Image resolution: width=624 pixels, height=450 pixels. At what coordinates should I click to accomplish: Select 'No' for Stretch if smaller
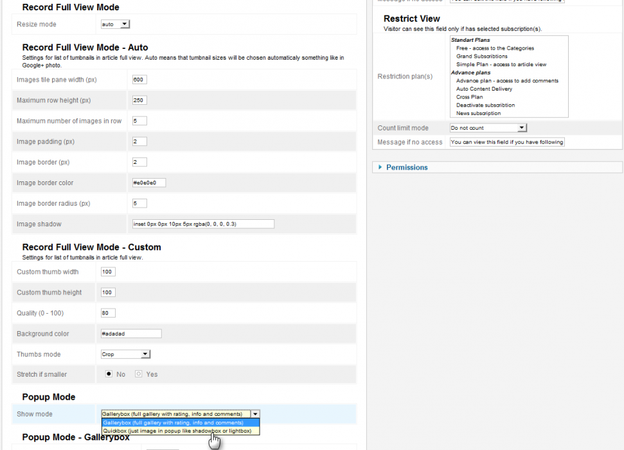tap(109, 374)
